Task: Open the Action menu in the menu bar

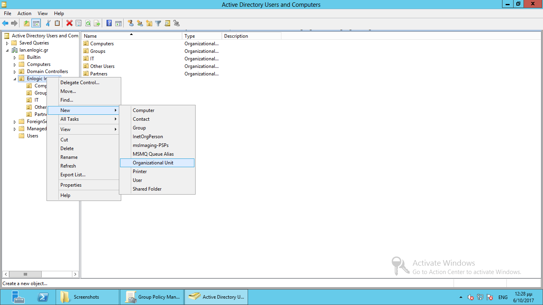Action: [24, 14]
